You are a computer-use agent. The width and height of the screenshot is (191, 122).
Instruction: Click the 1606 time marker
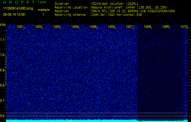(x=111, y=27)
